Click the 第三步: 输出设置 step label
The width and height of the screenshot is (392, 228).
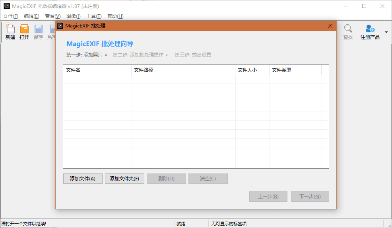click(193, 55)
